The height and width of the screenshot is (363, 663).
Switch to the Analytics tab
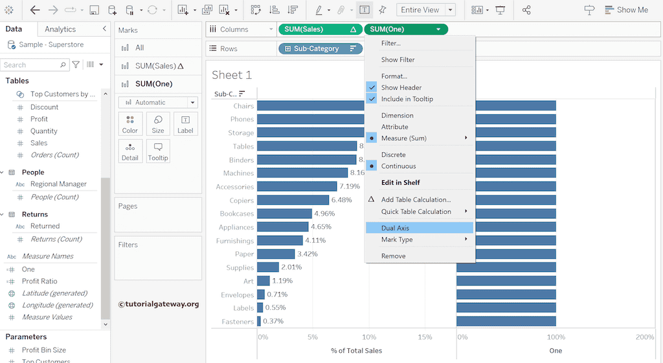pyautogui.click(x=60, y=29)
